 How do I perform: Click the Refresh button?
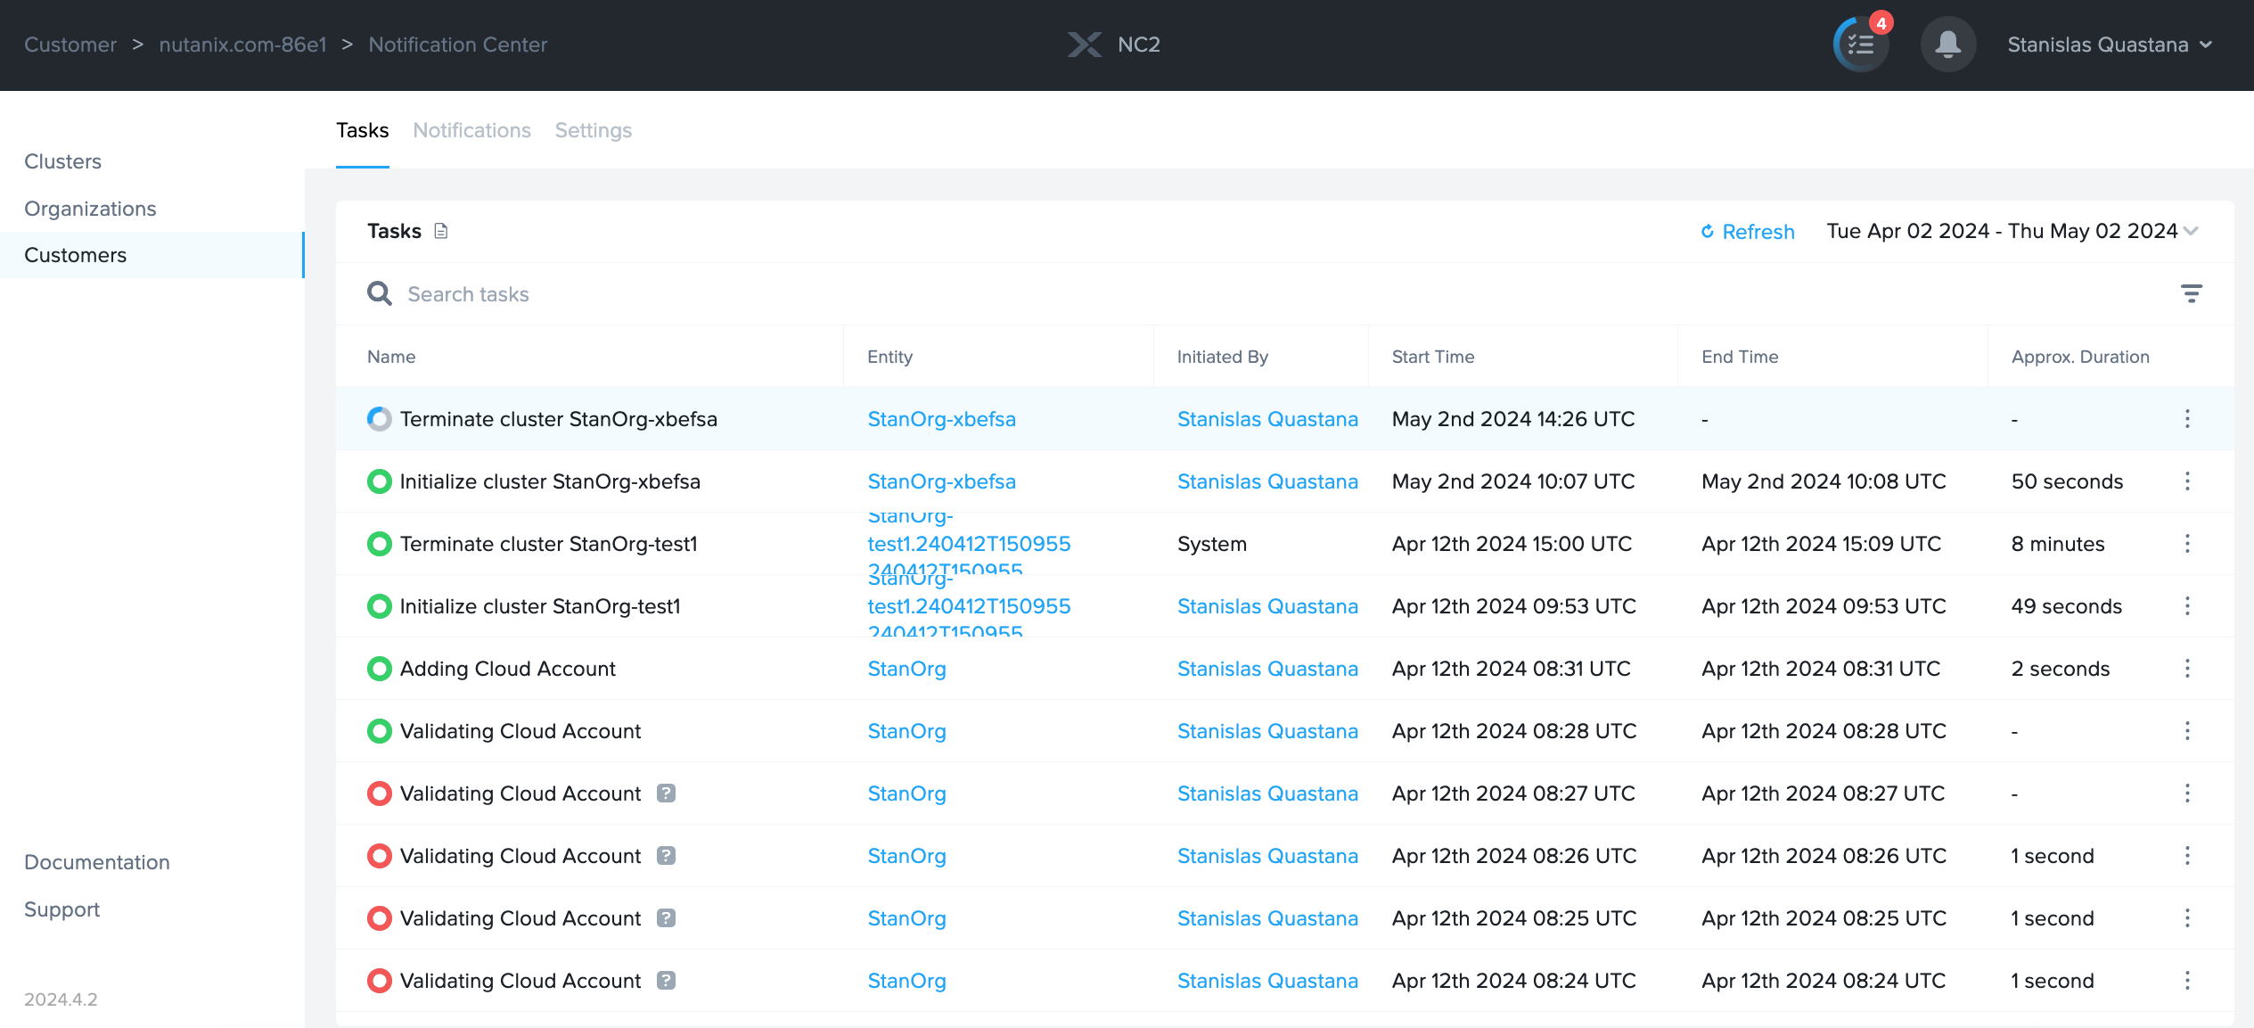point(1747,232)
